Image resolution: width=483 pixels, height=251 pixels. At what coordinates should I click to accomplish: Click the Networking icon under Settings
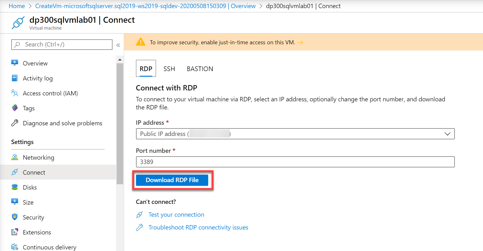tap(14, 157)
